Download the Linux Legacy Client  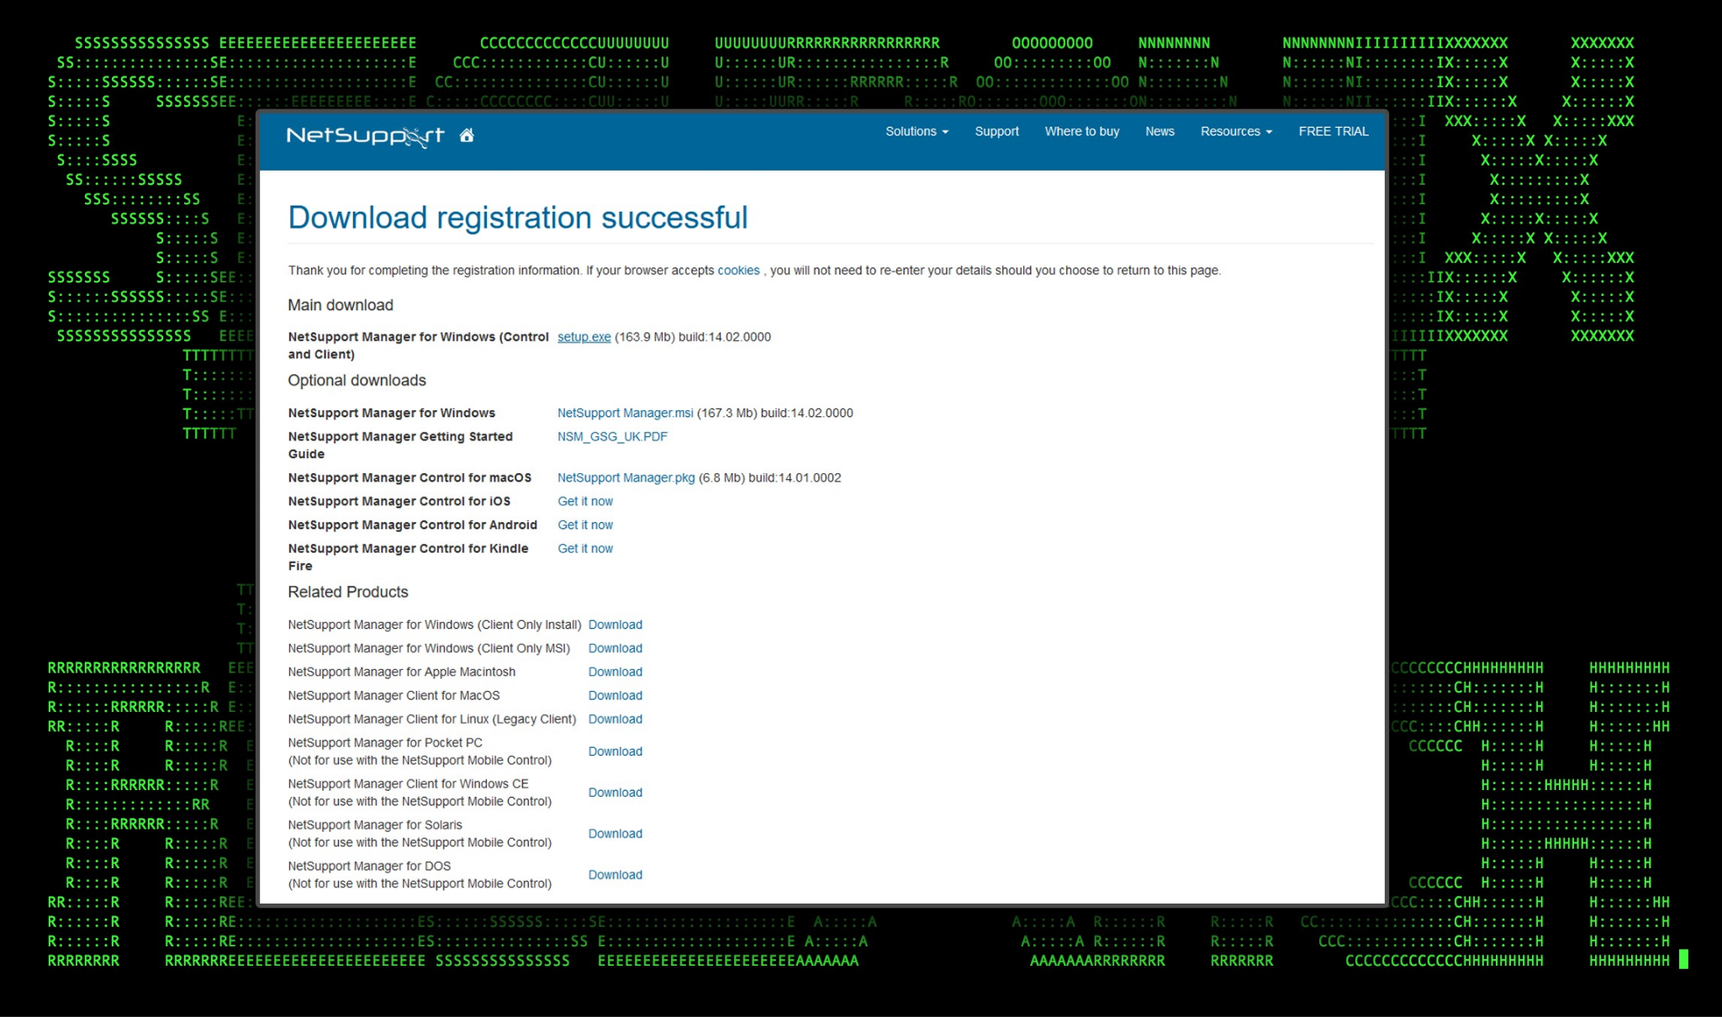coord(615,719)
